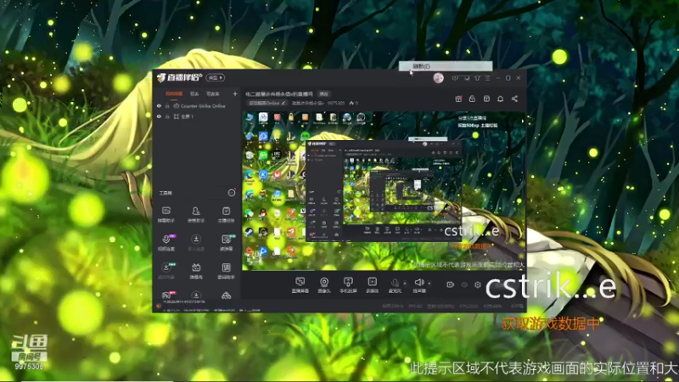Click the Steam icon in the preview
This screenshot has height=382, width=679.
coord(249,233)
